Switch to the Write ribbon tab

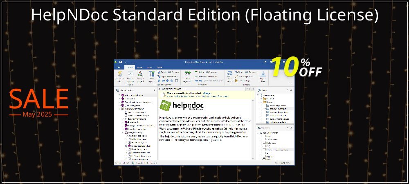coord(139,67)
